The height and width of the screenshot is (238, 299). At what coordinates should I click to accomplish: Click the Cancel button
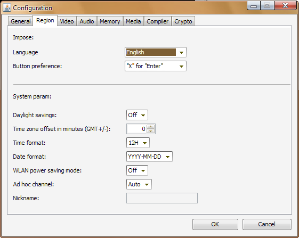(x=267, y=224)
